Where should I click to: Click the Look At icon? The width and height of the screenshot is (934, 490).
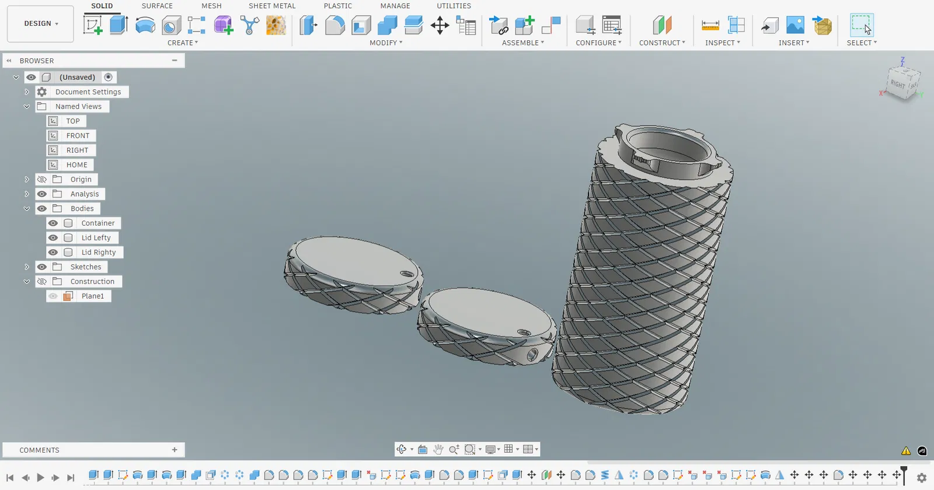point(423,449)
